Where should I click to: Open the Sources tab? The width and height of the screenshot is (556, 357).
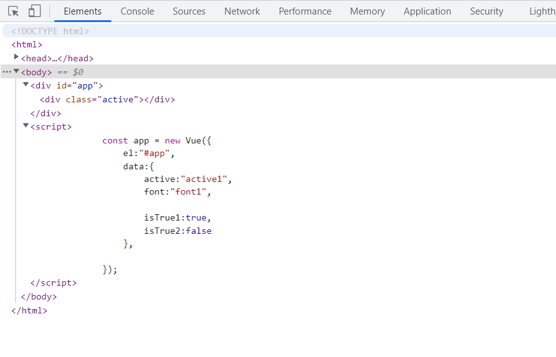point(189,11)
